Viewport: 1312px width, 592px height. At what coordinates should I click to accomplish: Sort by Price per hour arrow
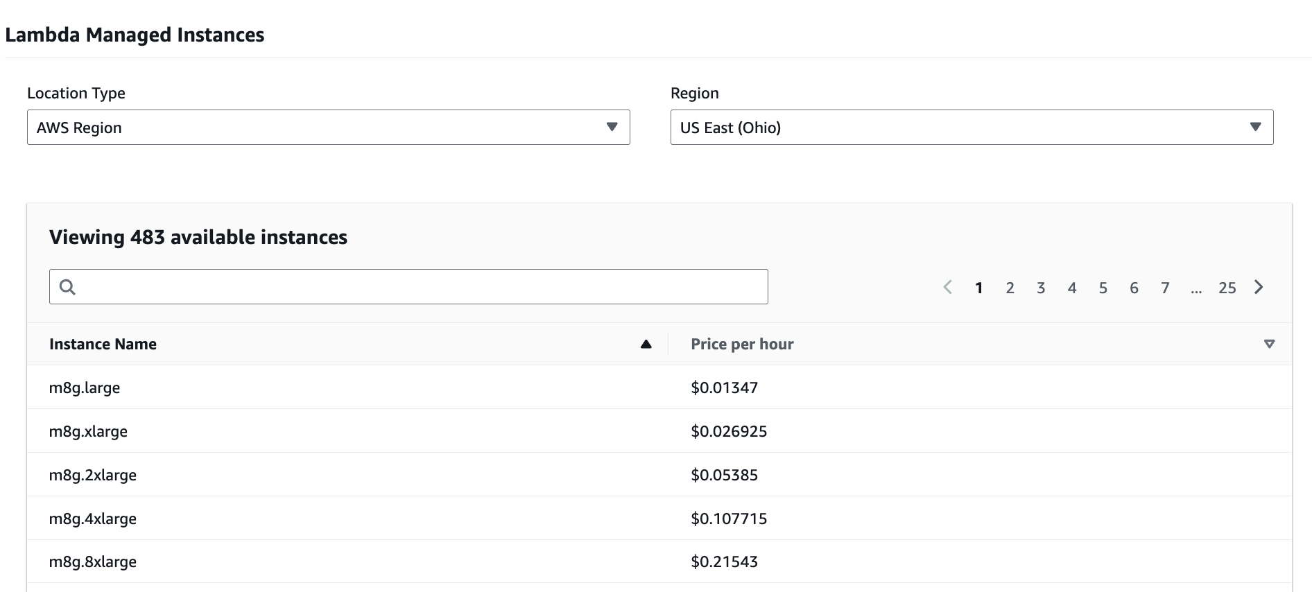click(1269, 344)
